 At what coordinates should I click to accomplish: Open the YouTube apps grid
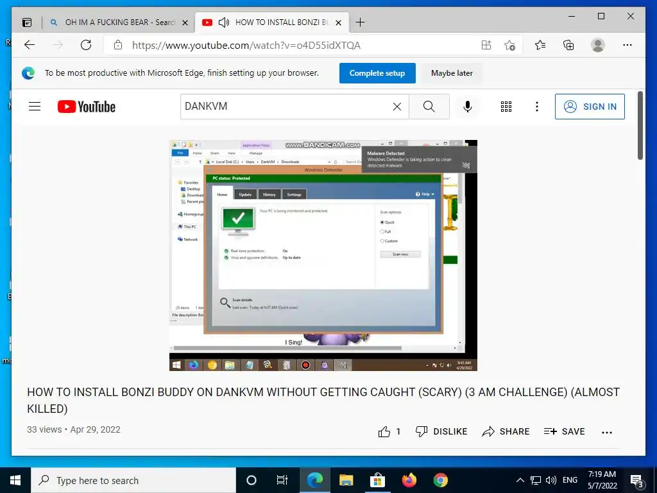coord(506,107)
